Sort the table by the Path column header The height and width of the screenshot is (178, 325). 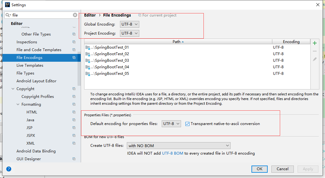click(178, 42)
